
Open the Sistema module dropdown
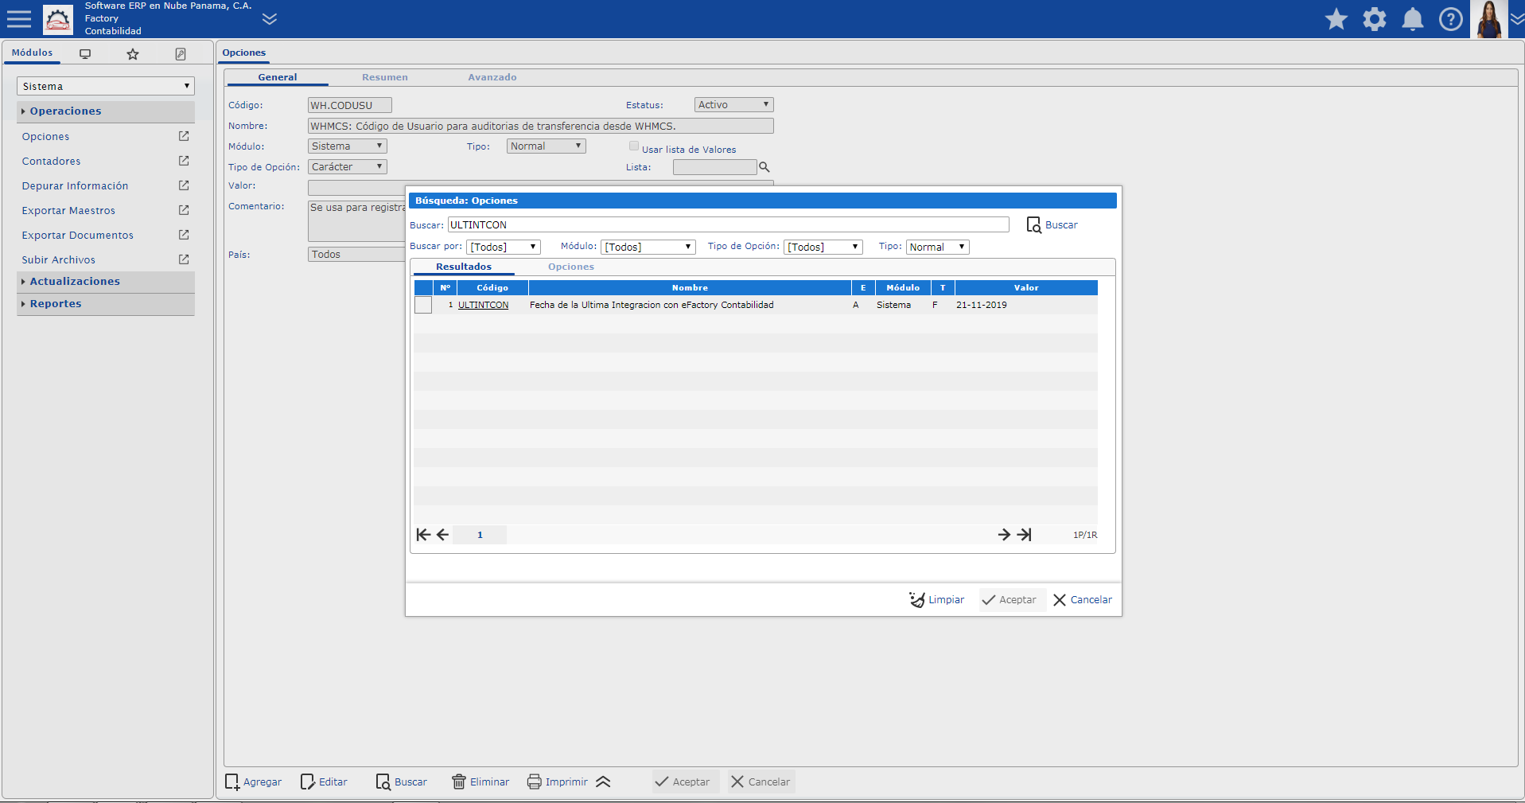[x=106, y=86]
